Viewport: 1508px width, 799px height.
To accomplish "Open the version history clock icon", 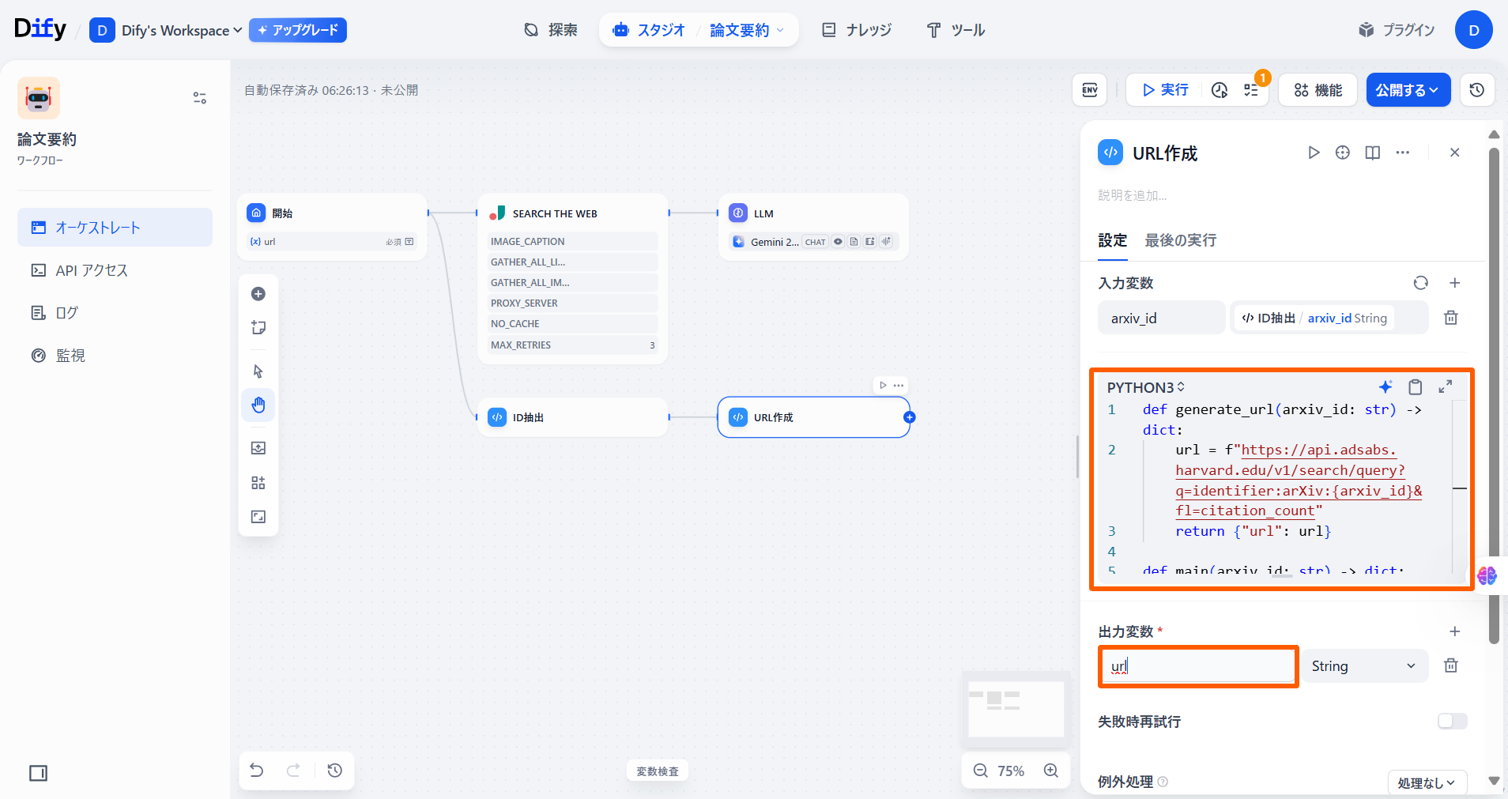I will click(1476, 90).
